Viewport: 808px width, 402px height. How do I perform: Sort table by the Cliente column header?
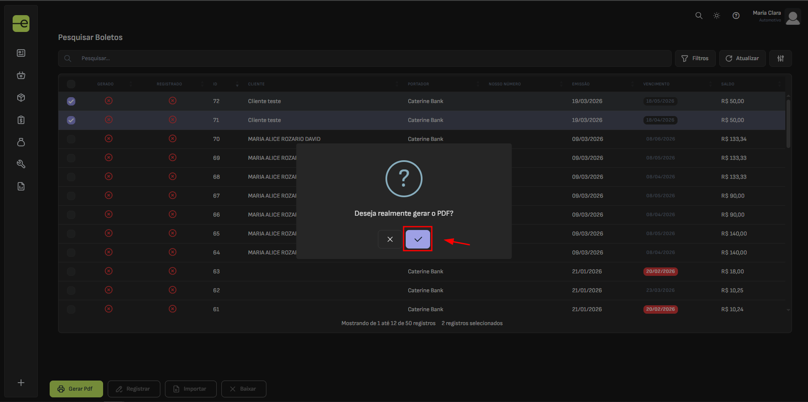coord(256,84)
